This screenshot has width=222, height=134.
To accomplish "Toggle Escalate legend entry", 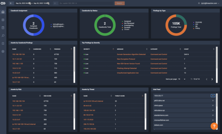I will (126, 27).
